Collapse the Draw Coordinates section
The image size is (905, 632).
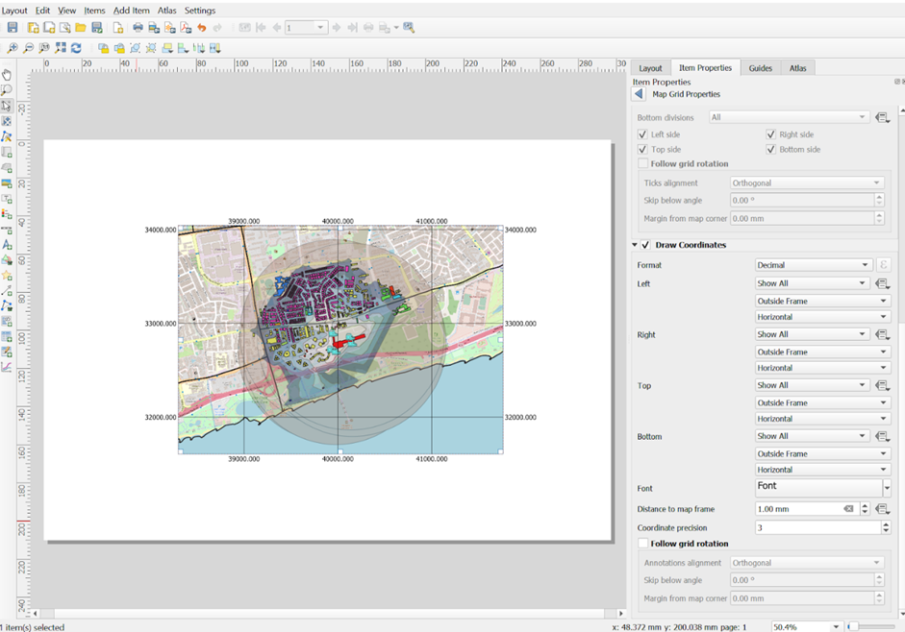tap(635, 245)
